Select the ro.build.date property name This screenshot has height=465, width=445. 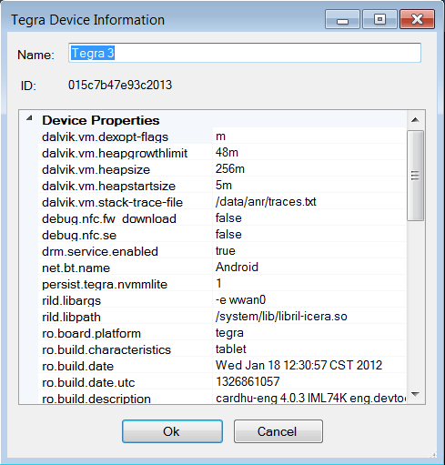77,366
